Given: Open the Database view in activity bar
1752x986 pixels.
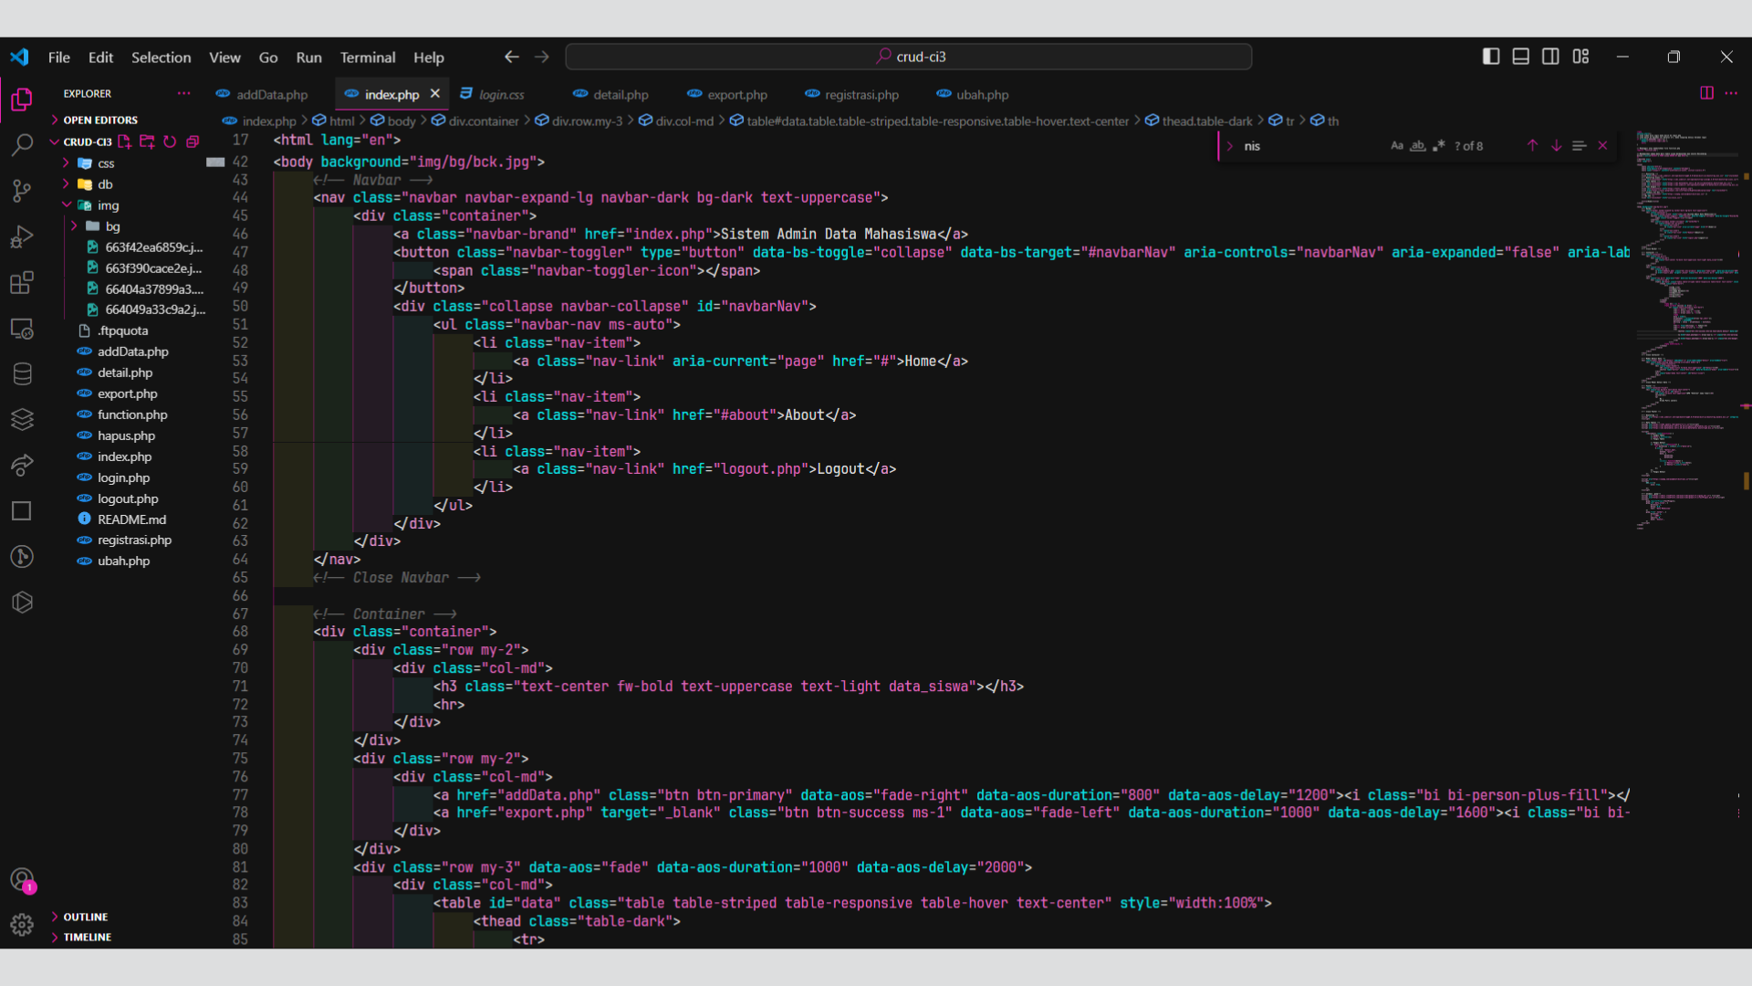Looking at the screenshot, I should tap(22, 374).
